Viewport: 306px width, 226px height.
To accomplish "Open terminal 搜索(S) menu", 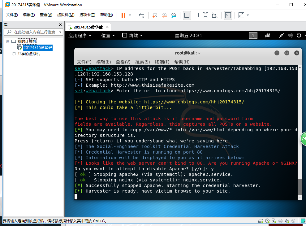I will point(142,62).
